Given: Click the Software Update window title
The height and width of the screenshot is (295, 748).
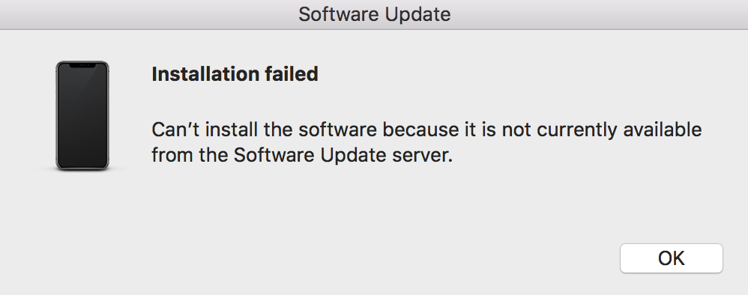Looking at the screenshot, I should pos(375,14).
